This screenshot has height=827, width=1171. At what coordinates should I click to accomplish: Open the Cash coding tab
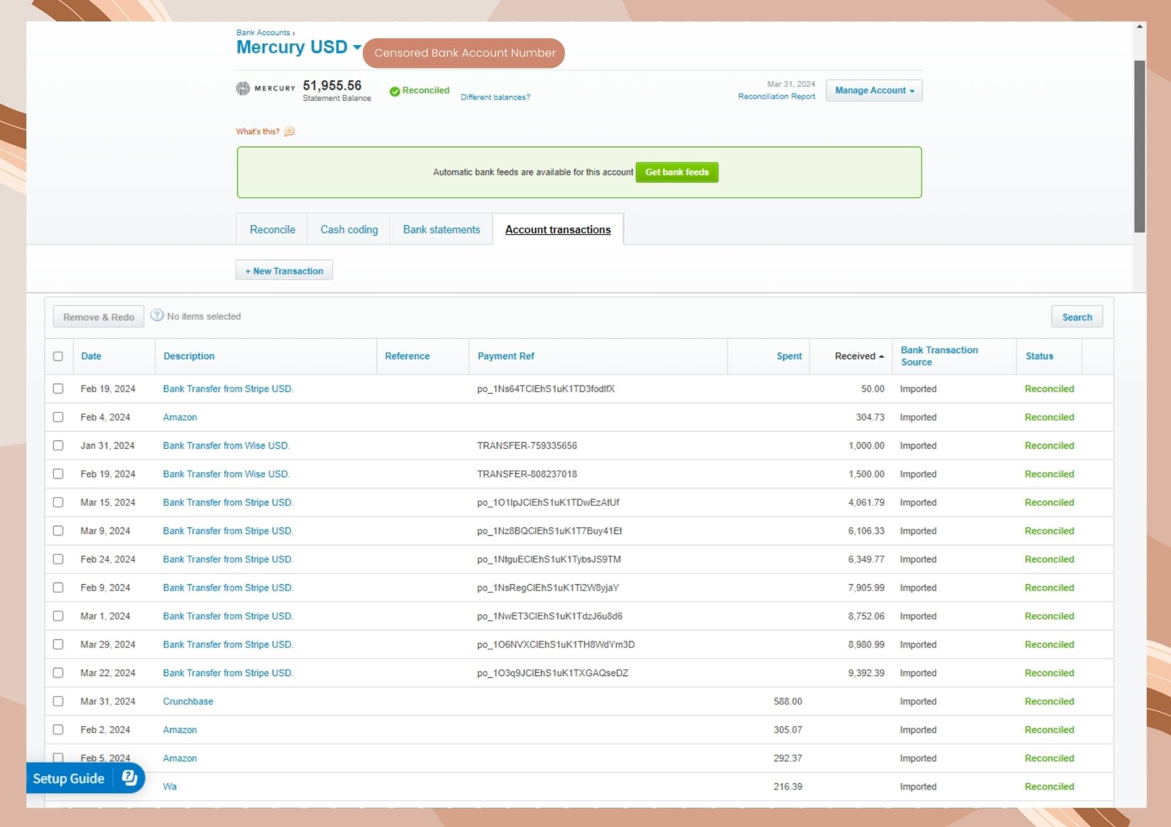pyautogui.click(x=349, y=230)
